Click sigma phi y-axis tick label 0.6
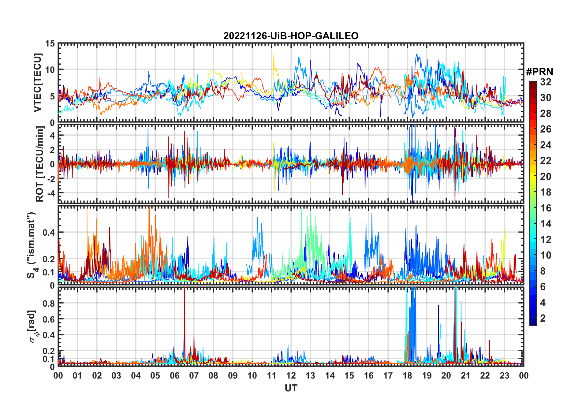The height and width of the screenshot is (407, 582). point(49,319)
